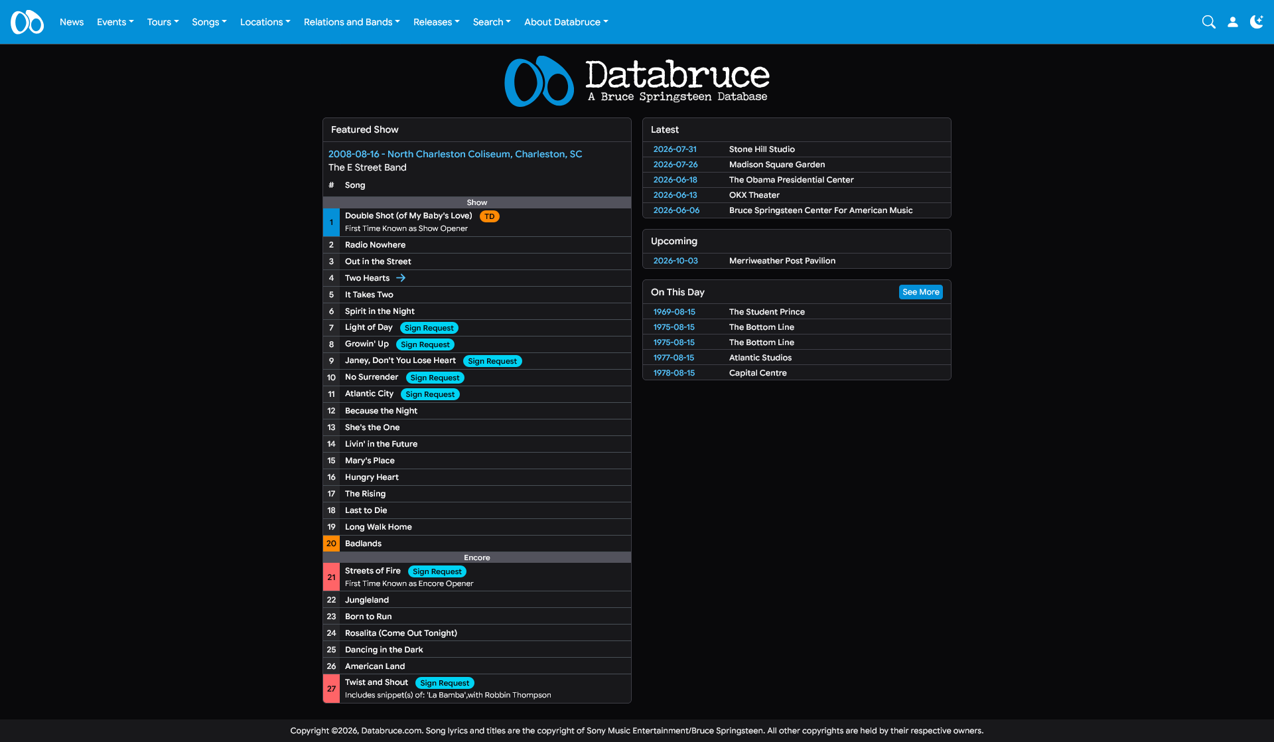Select the song The Rising
Viewport: 1274px width, 742px height.
(365, 494)
